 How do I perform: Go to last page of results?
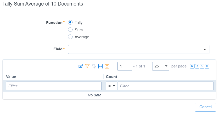coord(207,66)
